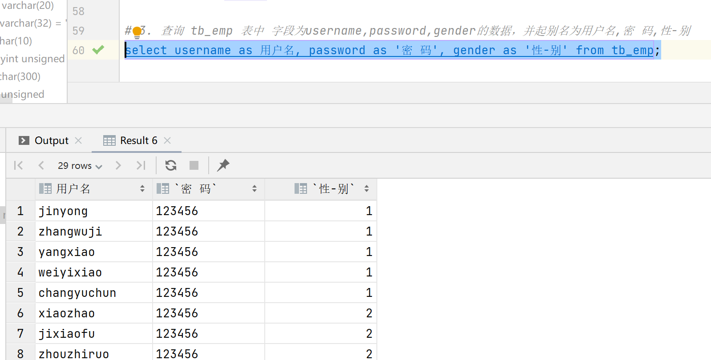Pin the Result 6 tab

(x=223, y=165)
